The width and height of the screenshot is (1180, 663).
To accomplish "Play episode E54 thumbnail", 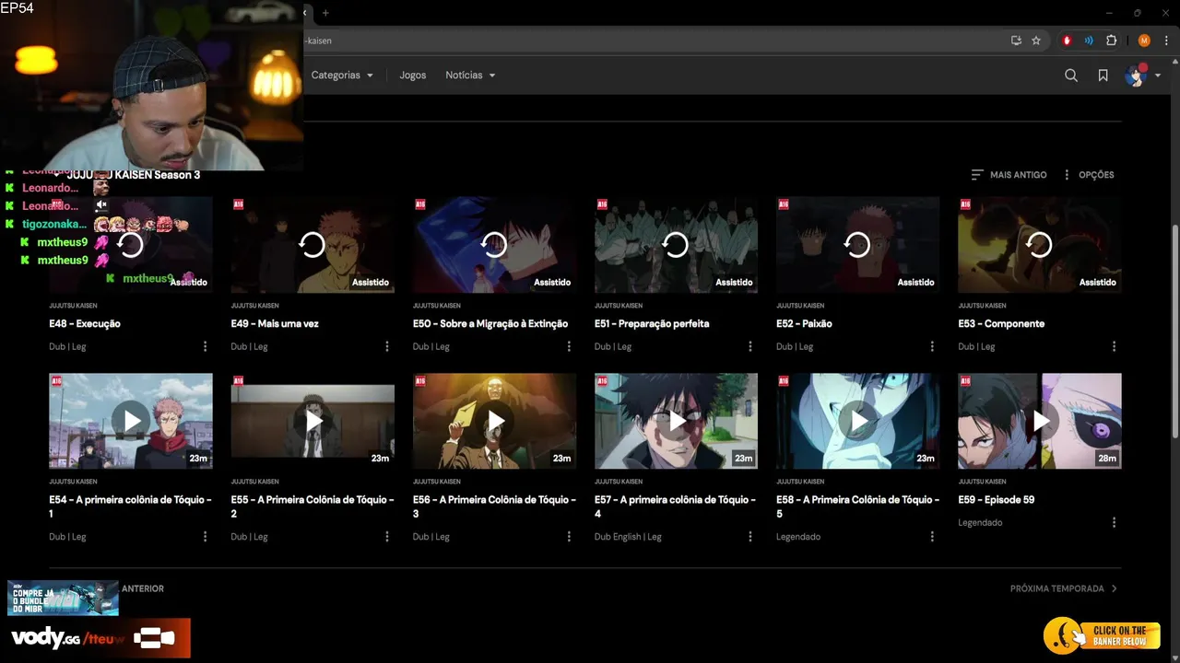I will click(x=131, y=421).
